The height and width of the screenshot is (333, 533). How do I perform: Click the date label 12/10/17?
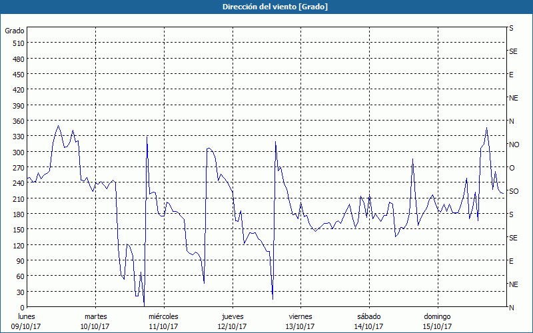pos(232,326)
